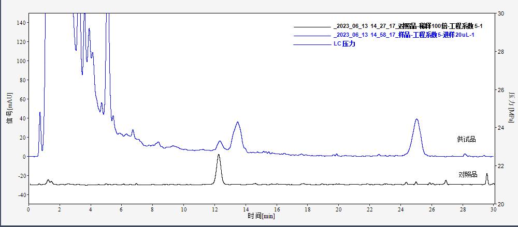The image size is (518, 227).
Task: Click the 供试品 trace annotation label
Action: click(x=466, y=139)
